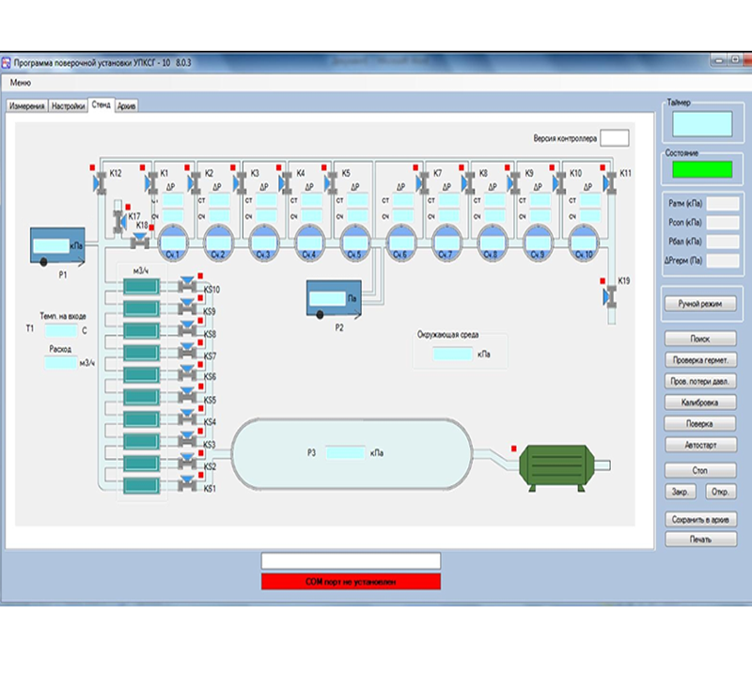Open the Архив tab

click(127, 106)
